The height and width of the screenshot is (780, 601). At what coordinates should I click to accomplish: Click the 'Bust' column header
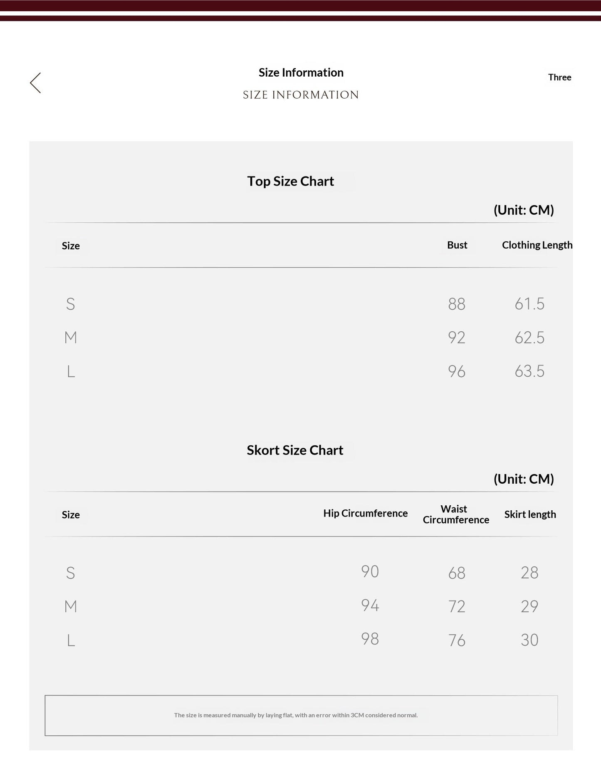click(457, 245)
